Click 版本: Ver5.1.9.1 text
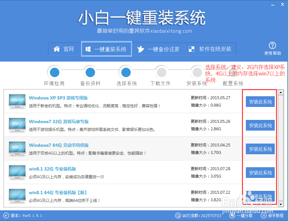Image resolution: width=289 pixels, height=221 pixels. [26, 215]
